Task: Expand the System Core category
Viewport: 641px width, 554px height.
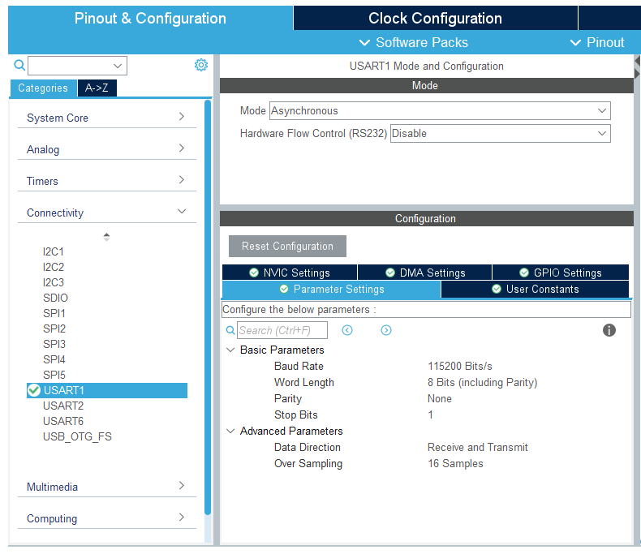Action: (106, 118)
